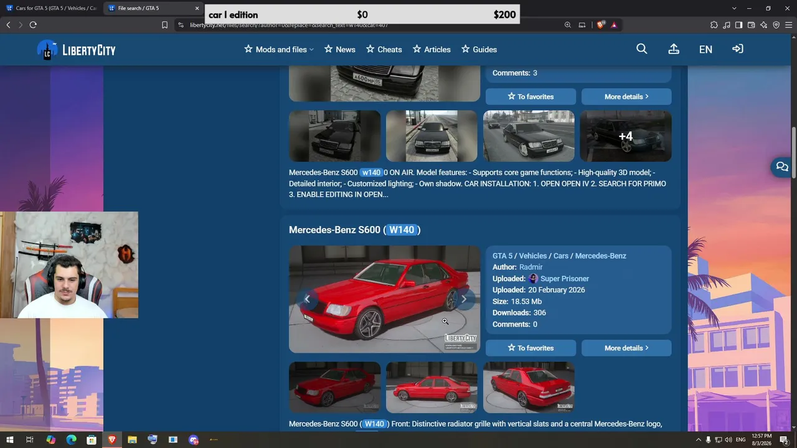Click the upload file icon in header
797x448 pixels.
(673, 49)
